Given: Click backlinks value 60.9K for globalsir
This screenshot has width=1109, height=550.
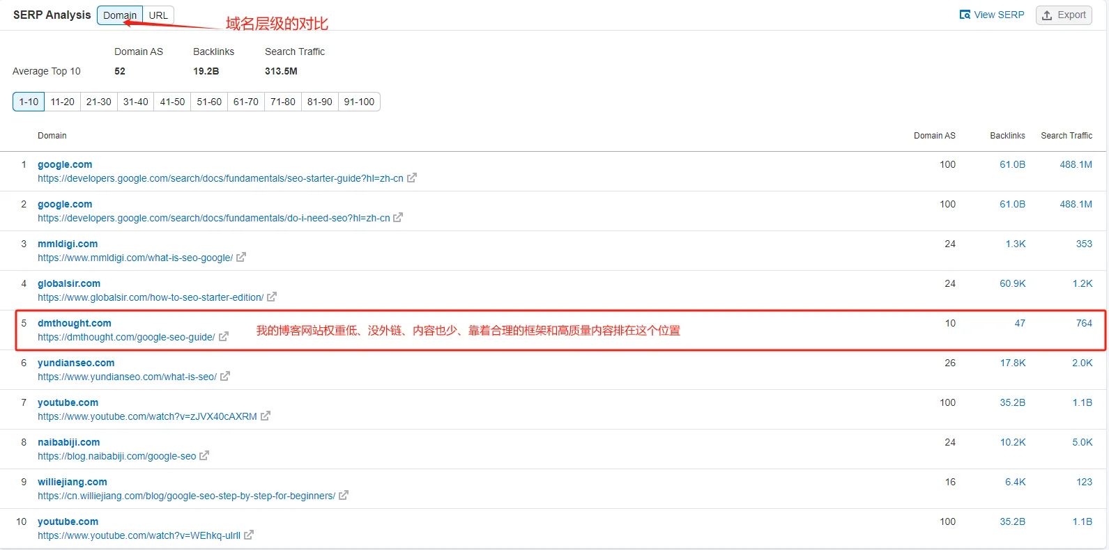Looking at the screenshot, I should click(x=1013, y=283).
